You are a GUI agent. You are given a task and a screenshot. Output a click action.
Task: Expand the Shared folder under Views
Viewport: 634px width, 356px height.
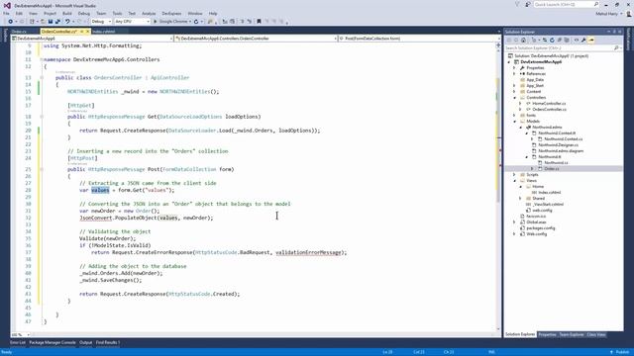(x=520, y=199)
